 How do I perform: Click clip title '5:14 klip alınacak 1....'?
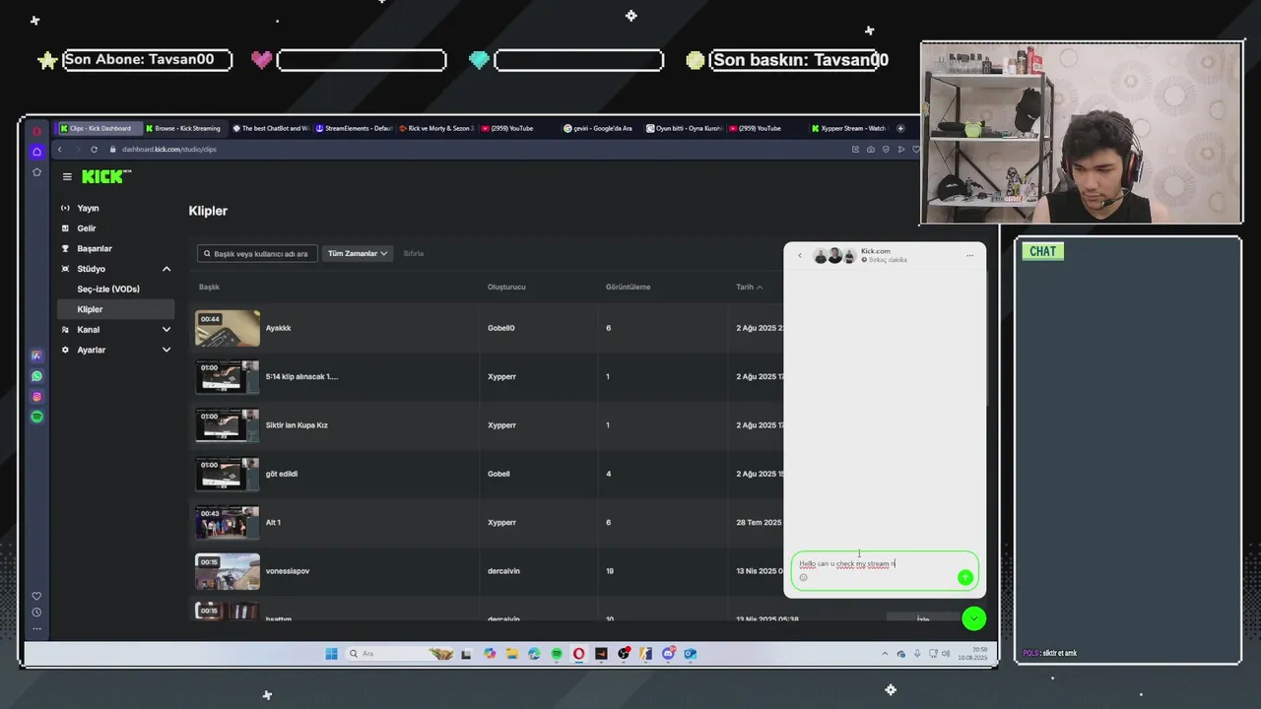point(301,376)
